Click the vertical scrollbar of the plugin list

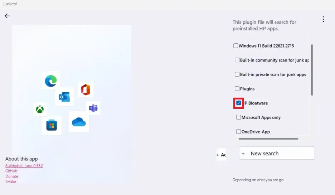[x=312, y=70]
